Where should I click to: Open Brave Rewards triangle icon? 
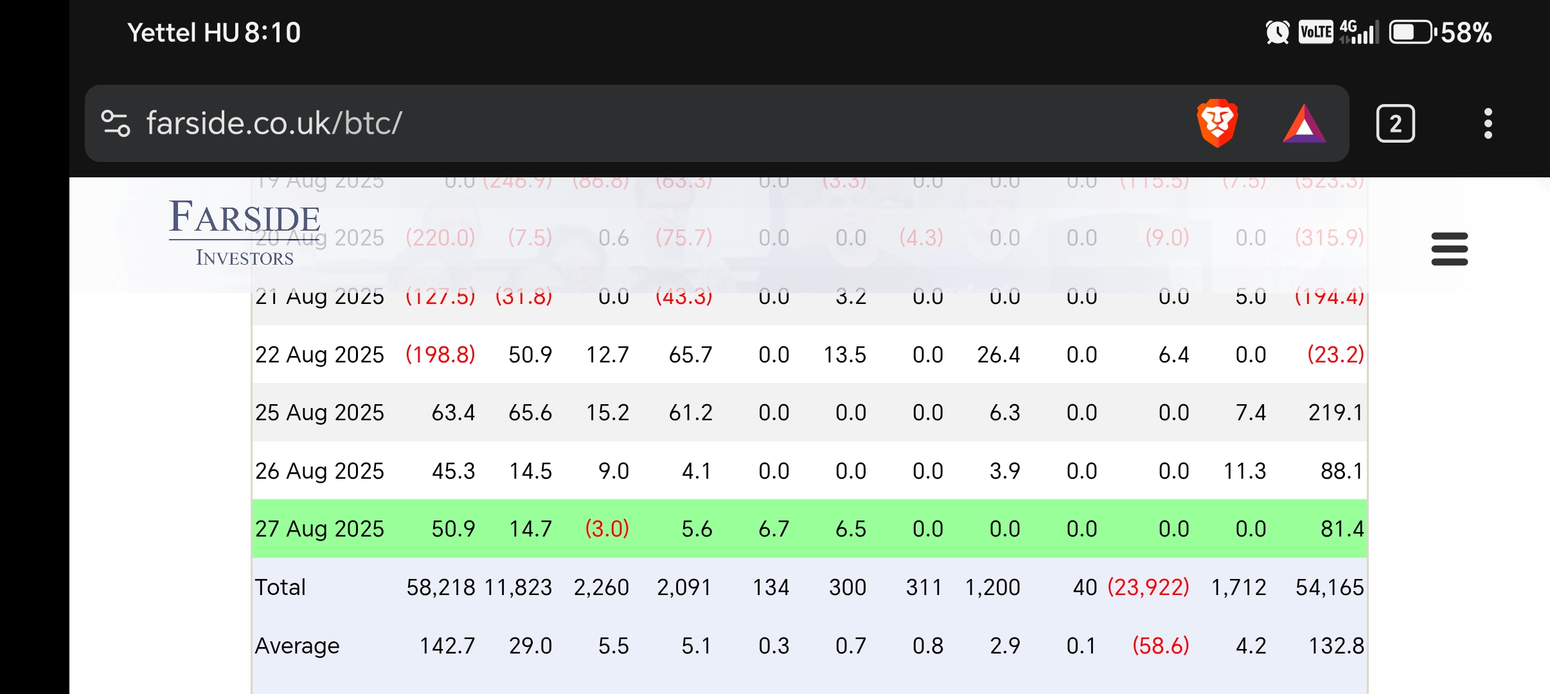[1304, 123]
